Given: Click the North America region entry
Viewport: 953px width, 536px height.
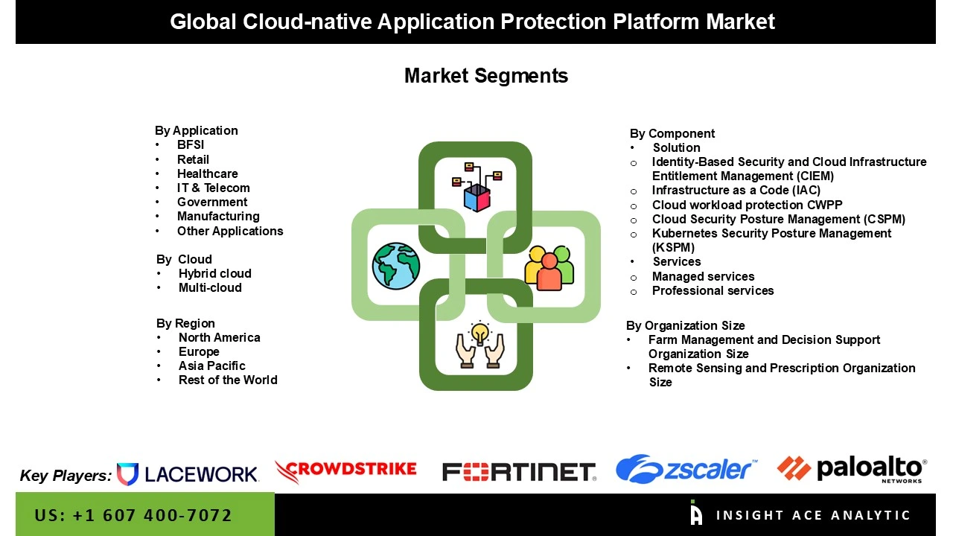Looking at the screenshot, I should [219, 338].
